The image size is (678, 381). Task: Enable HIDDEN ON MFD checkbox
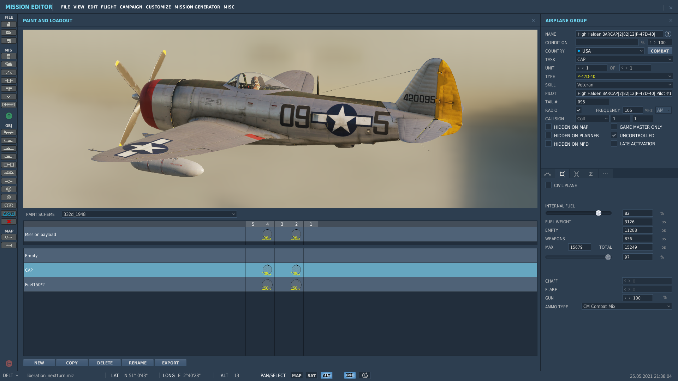point(548,144)
